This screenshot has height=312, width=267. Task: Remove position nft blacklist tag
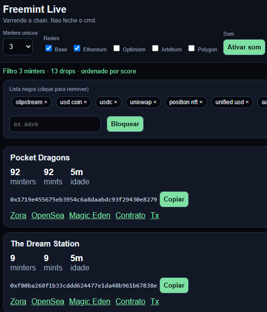(186, 102)
